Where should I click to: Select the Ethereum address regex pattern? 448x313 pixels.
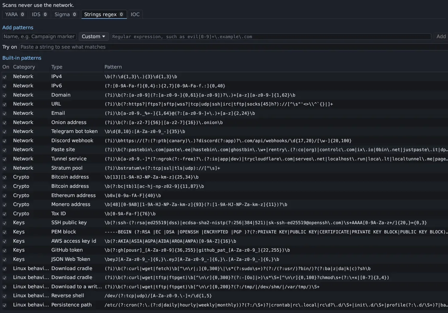(133, 196)
